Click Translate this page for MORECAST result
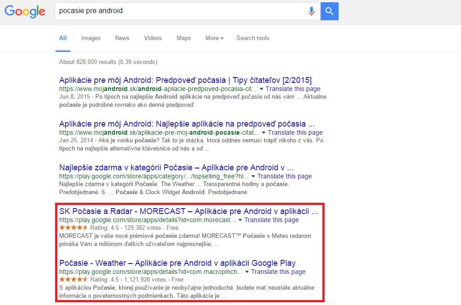The width and height of the screenshot is (461, 305). [x=271, y=220]
